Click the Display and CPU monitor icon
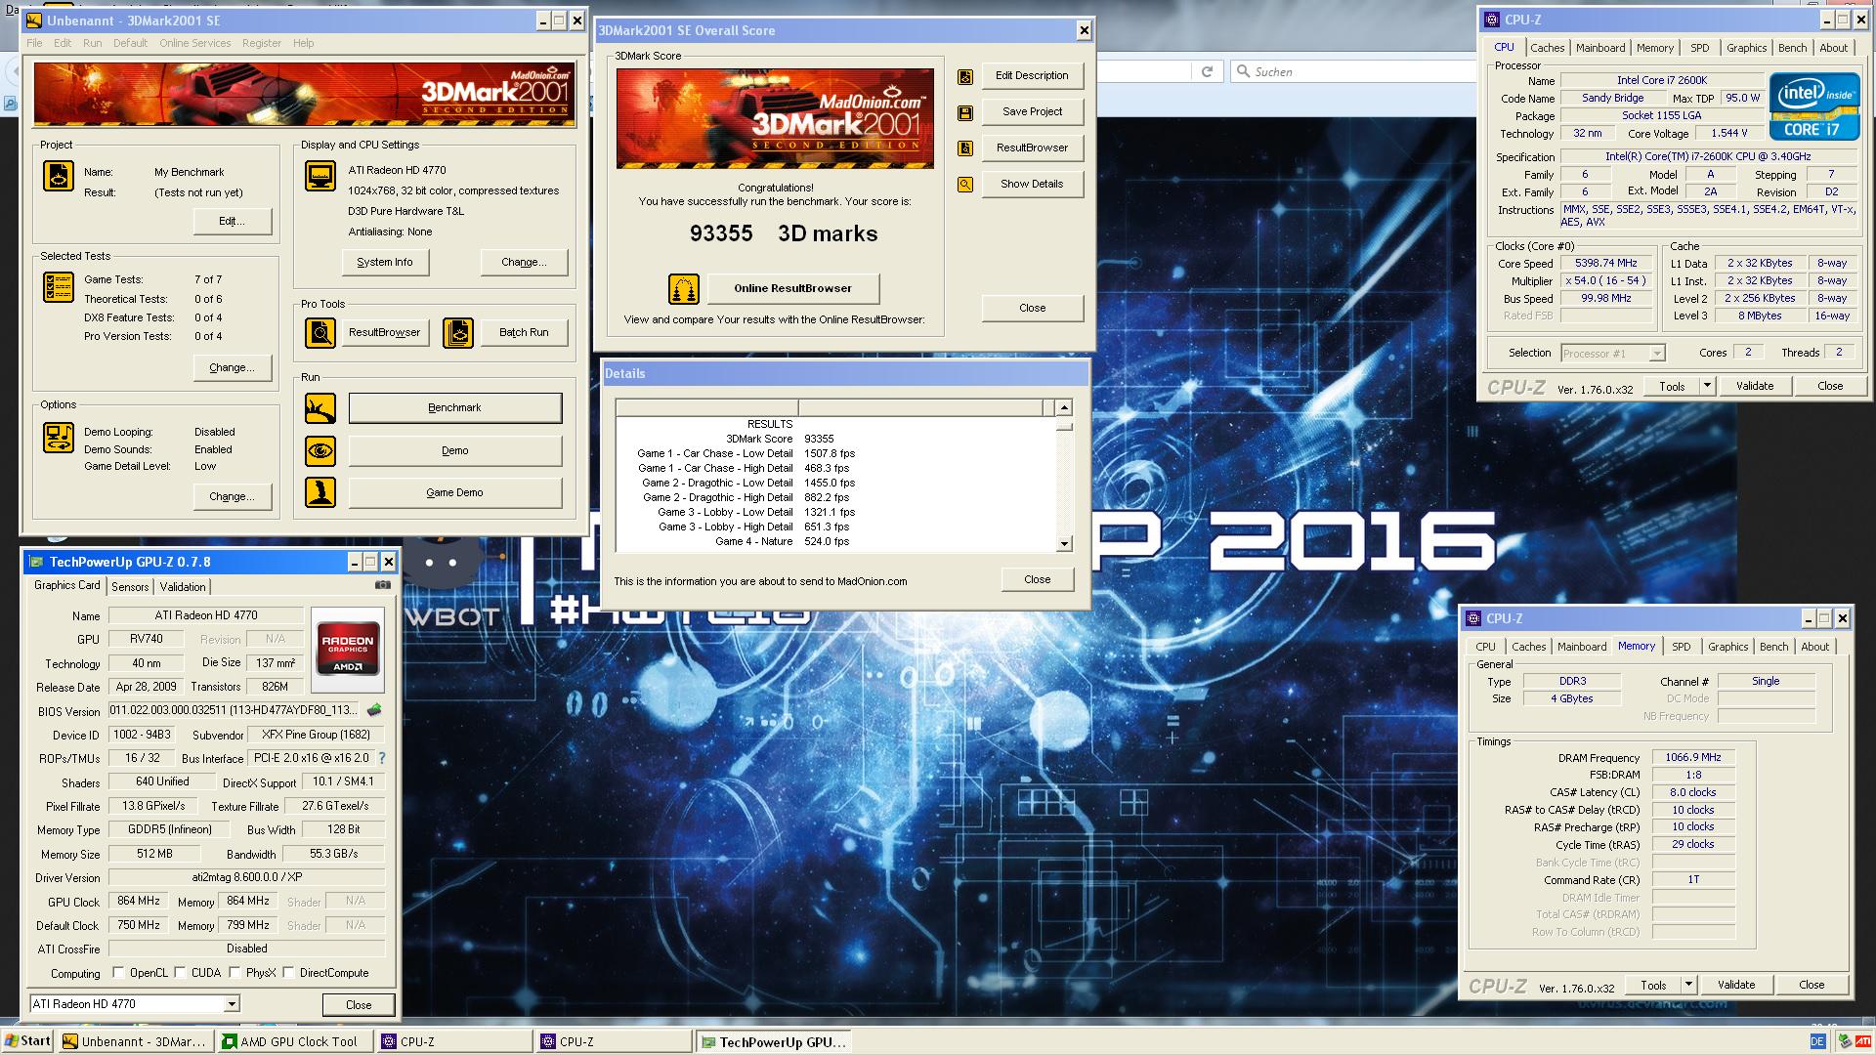 click(320, 176)
